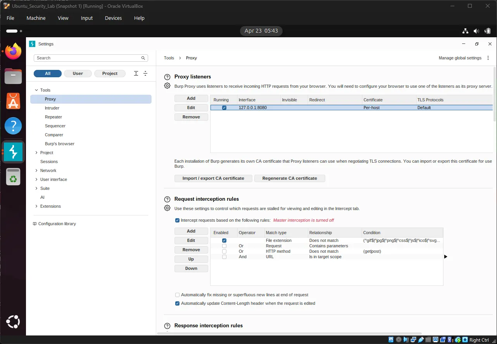This screenshot has height=344, width=497.
Task: Click the Manage global settings link
Action: [460, 57]
